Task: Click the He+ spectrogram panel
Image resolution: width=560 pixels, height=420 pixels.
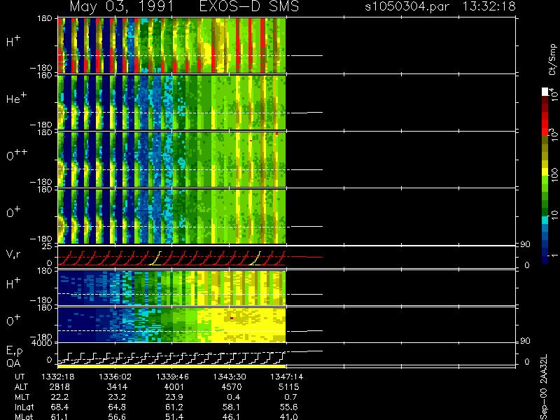Action: click(171, 102)
